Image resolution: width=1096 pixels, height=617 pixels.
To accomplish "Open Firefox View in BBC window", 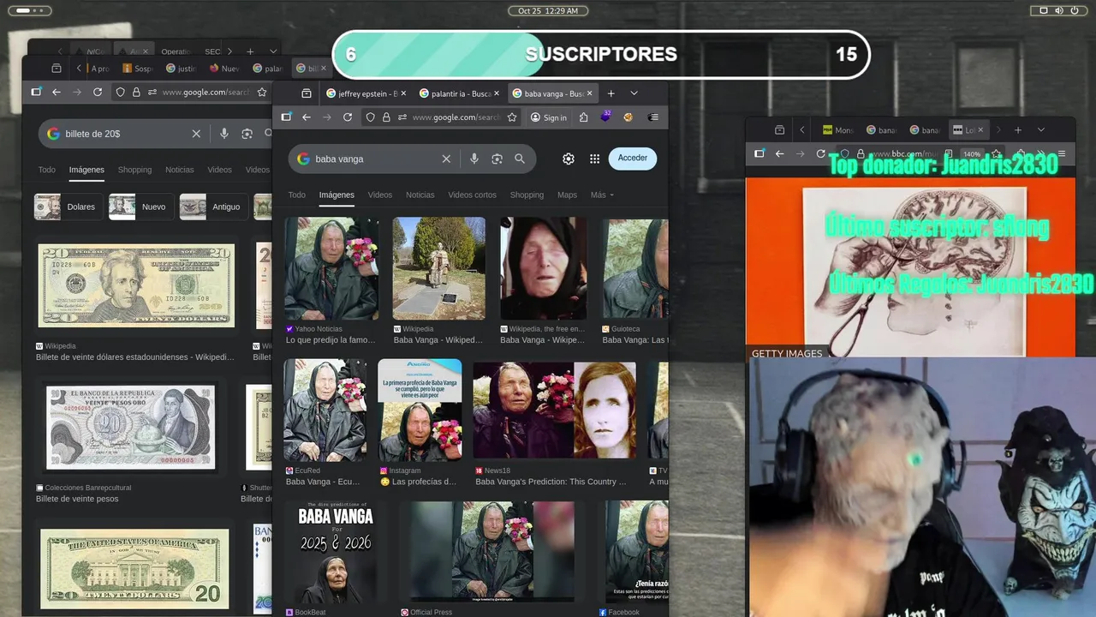I will tap(779, 130).
